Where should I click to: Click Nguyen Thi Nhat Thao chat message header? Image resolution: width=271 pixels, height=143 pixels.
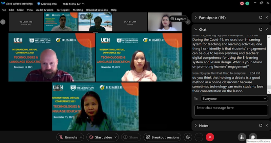(x=226, y=73)
